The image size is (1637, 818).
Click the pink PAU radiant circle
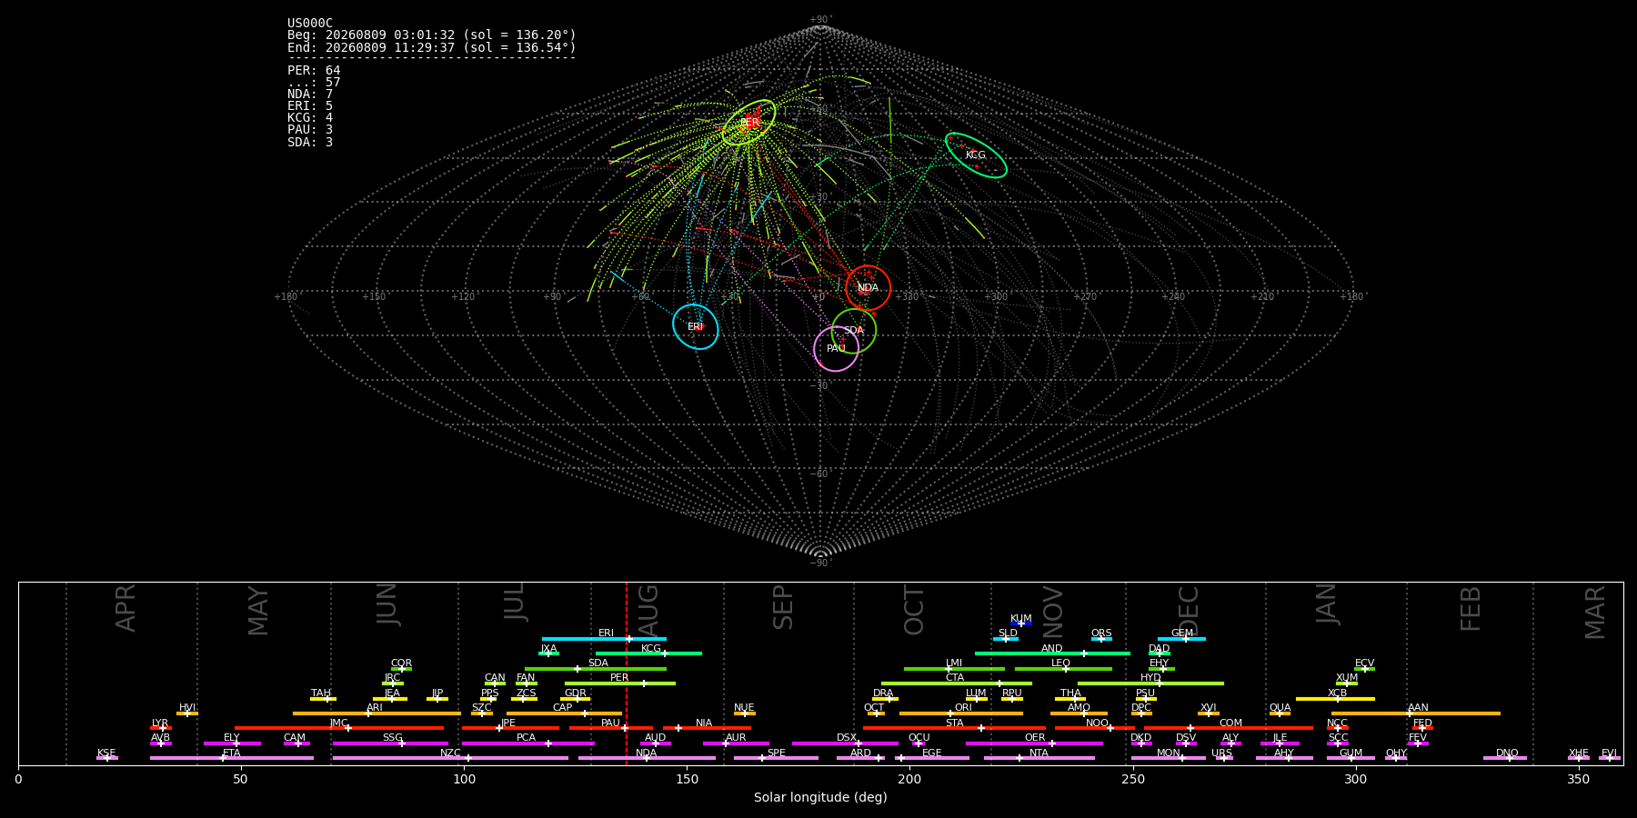pos(836,349)
